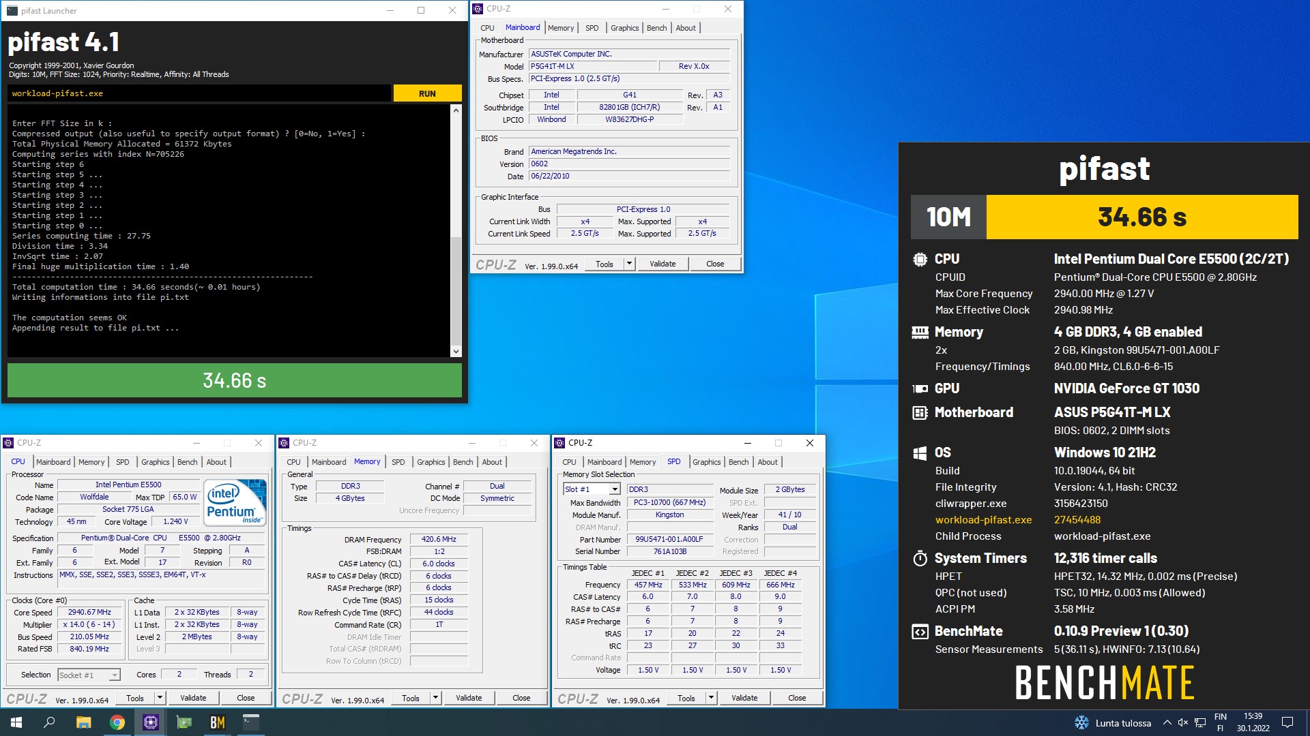This screenshot has height=736, width=1310.
Task: Switch to Memory tab in Mainboard CPU-Z window
Action: 560,28
